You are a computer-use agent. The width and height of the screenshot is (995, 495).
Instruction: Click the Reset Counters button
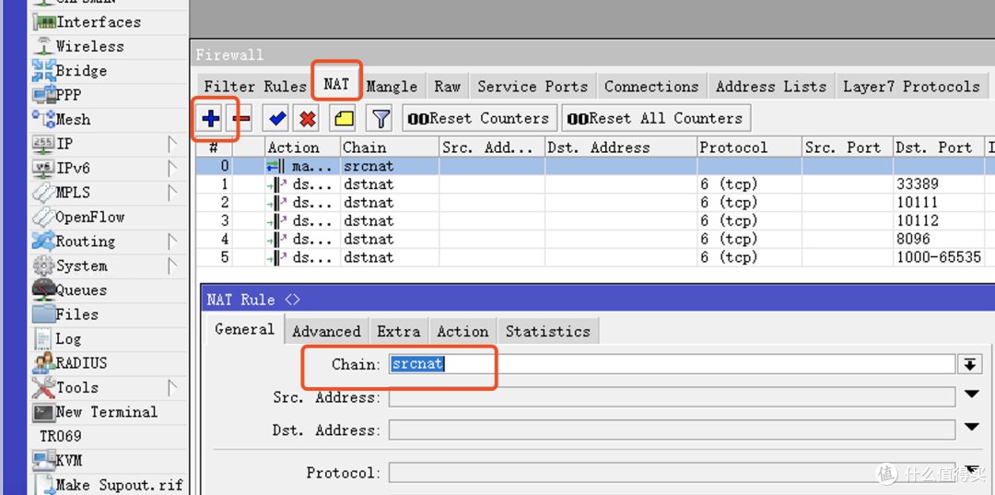[x=479, y=118]
